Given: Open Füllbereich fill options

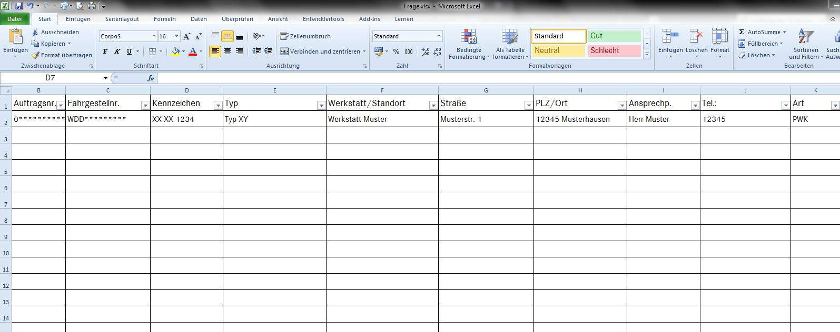Looking at the screenshot, I should click(760, 44).
